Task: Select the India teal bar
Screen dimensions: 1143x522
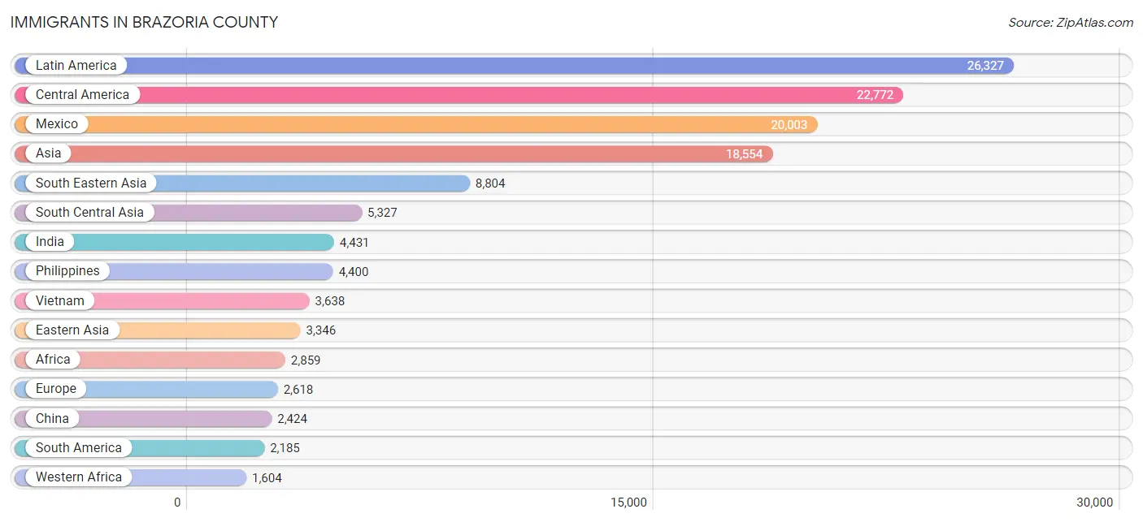Action: (x=174, y=242)
